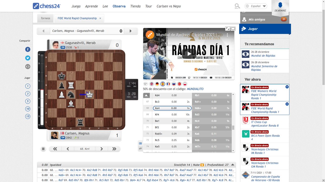Open the DEARMIKE profile badge

tap(280, 7)
